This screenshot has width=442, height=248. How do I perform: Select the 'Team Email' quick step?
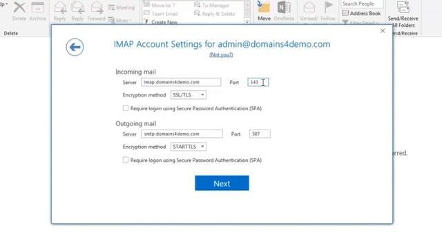[161, 14]
